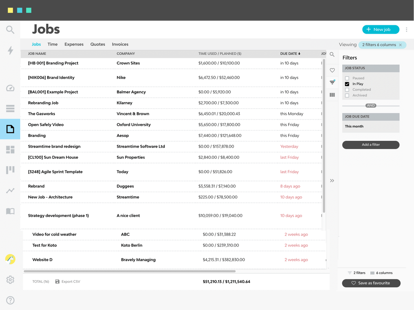Collapse the filters panel with double chevron
The width and height of the screenshot is (414, 310).
click(332, 181)
